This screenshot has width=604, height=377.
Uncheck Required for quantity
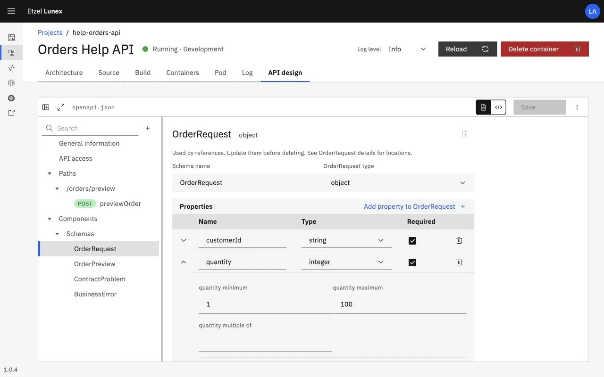(x=412, y=262)
